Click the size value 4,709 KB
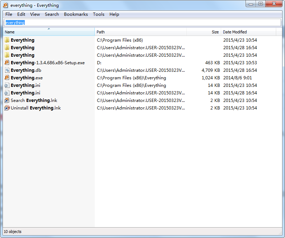The width and height of the screenshot is (285, 238). (211, 70)
